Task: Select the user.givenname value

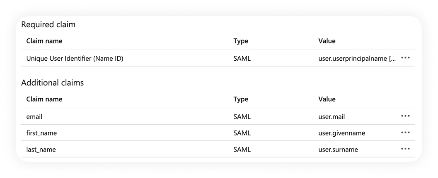Action: point(341,133)
